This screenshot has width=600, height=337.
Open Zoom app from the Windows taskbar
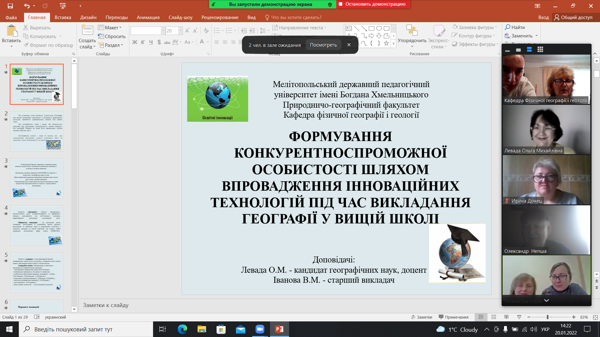click(x=260, y=329)
